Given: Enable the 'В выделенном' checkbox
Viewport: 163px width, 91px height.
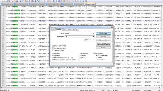Looking at the screenshot, I should [85, 40].
